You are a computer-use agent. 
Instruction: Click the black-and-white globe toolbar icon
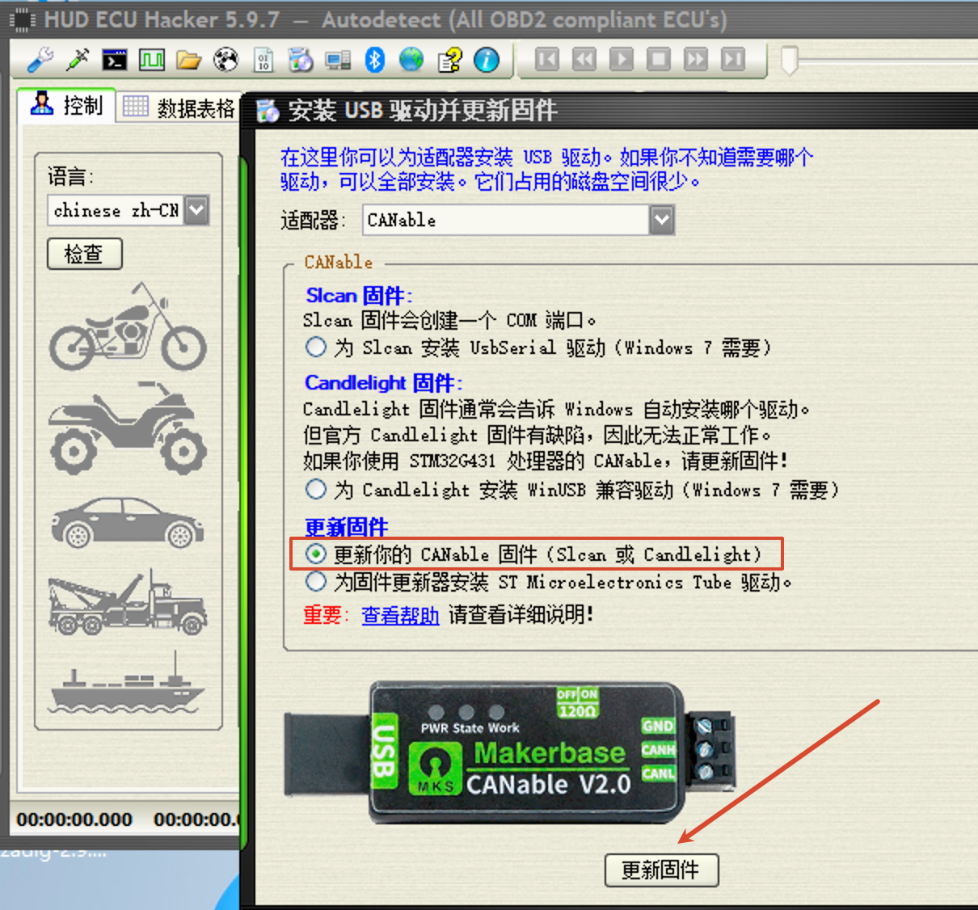coord(226,60)
